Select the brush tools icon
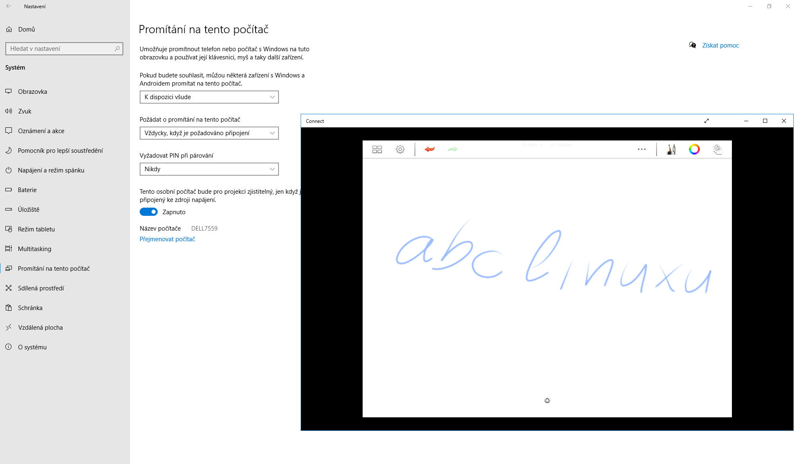Image resolution: width=795 pixels, height=464 pixels. (x=671, y=149)
